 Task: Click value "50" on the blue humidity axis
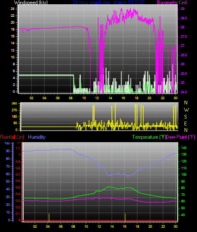tap(8, 181)
